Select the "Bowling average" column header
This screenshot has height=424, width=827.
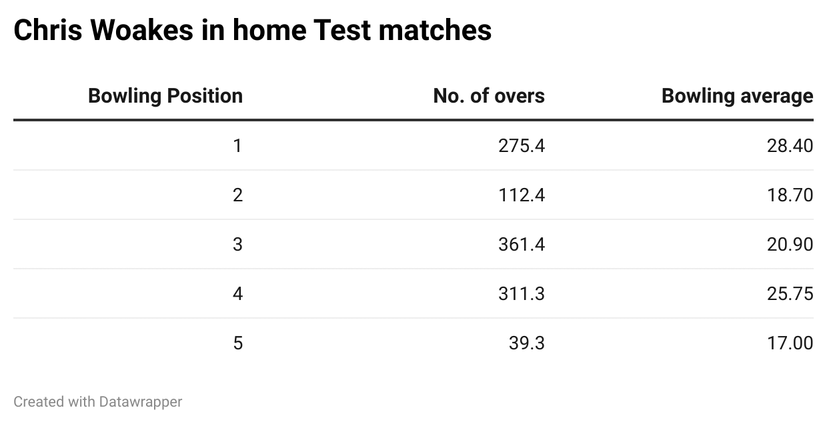[737, 96]
